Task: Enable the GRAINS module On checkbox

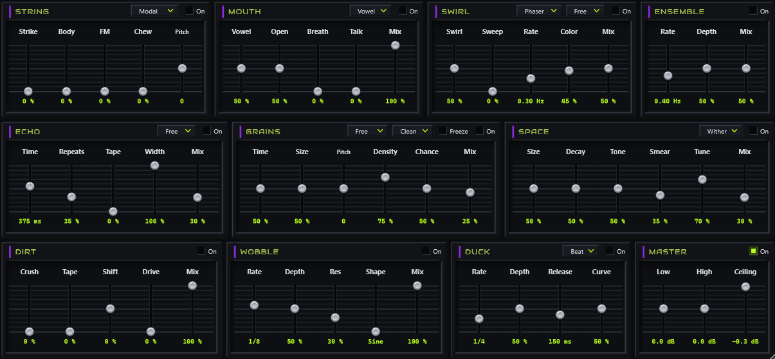Action: [x=480, y=131]
